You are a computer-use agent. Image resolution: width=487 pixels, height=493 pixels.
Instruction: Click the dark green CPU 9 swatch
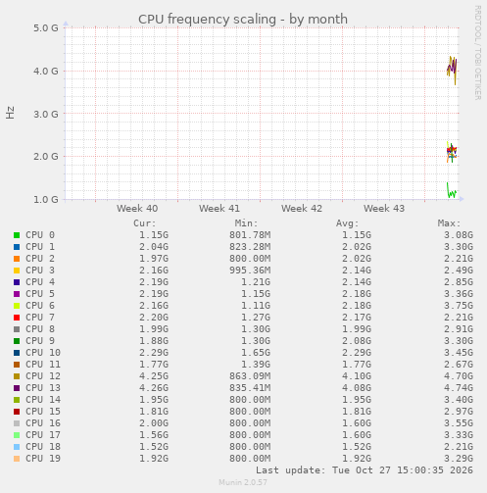pyautogui.click(x=17, y=341)
